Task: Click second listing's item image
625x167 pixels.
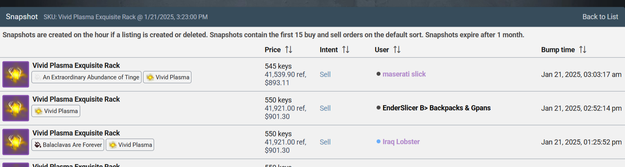Action: click(16, 108)
